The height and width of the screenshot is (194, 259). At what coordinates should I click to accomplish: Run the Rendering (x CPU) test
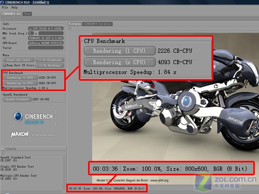[20, 83]
